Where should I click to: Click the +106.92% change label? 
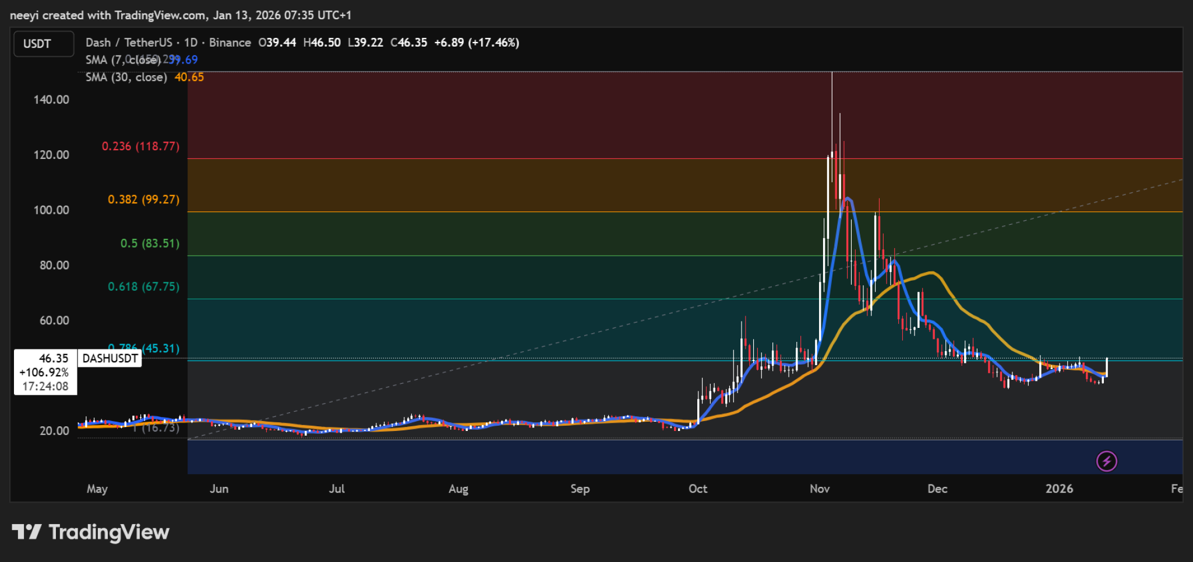pos(43,372)
